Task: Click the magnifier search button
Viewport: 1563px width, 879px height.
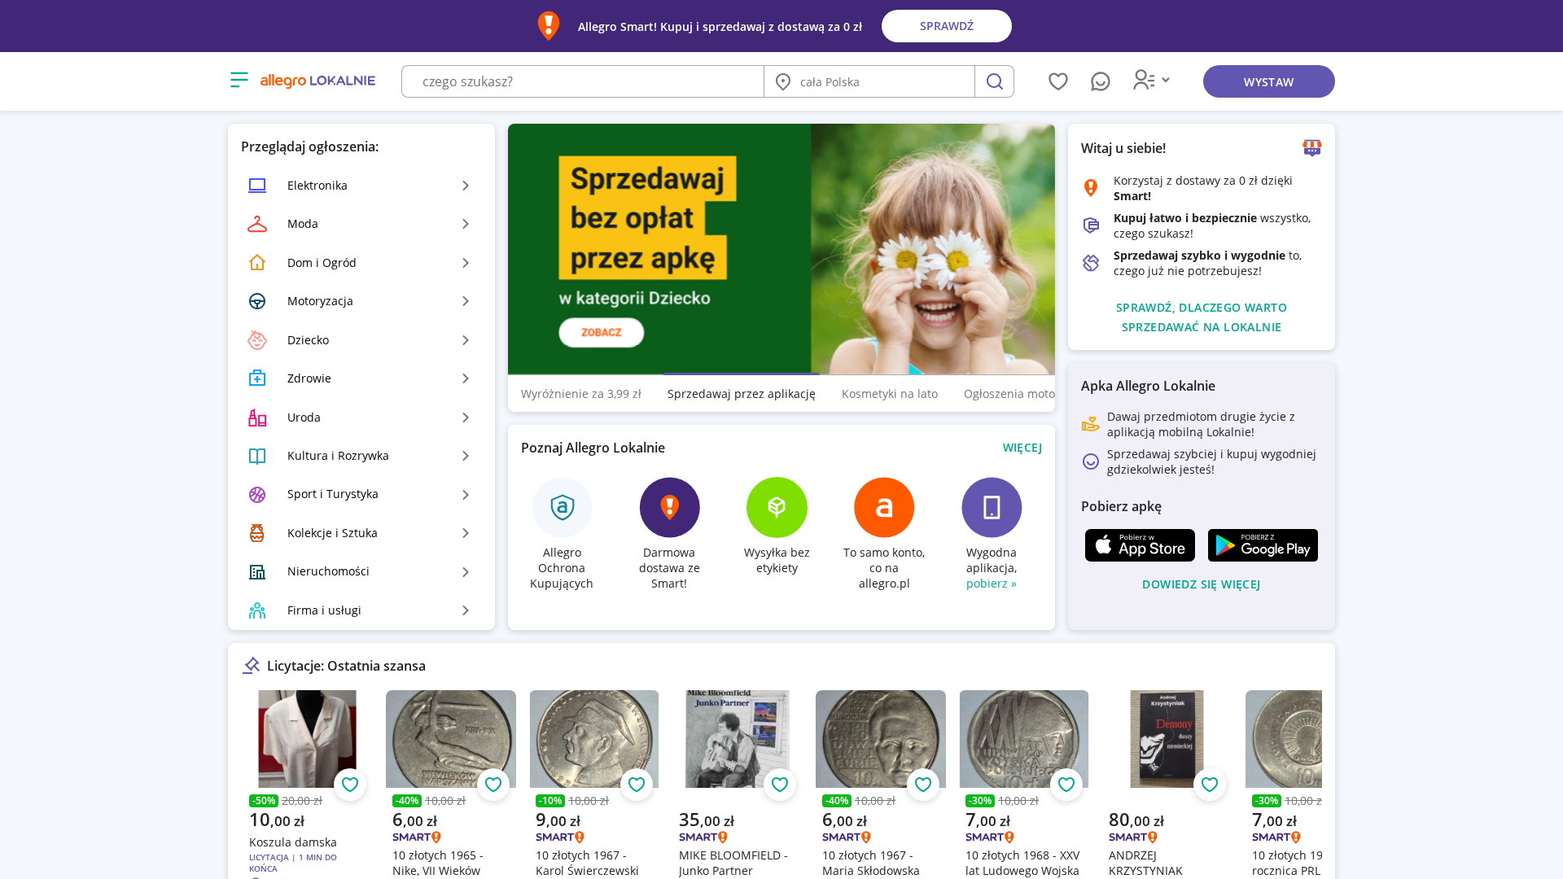Action: (x=994, y=81)
